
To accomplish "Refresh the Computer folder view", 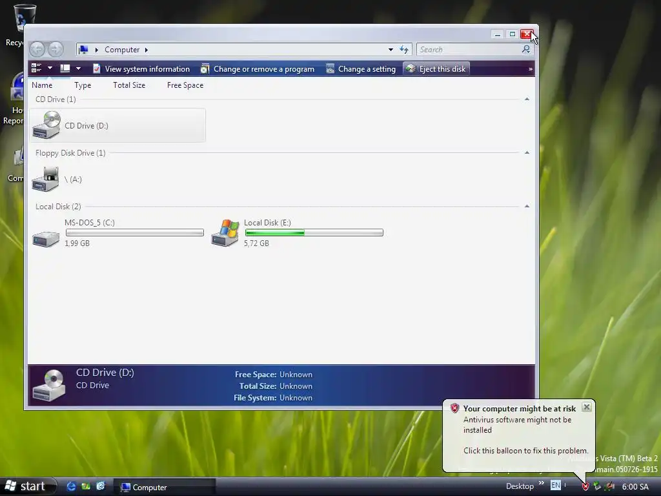I will 404,50.
